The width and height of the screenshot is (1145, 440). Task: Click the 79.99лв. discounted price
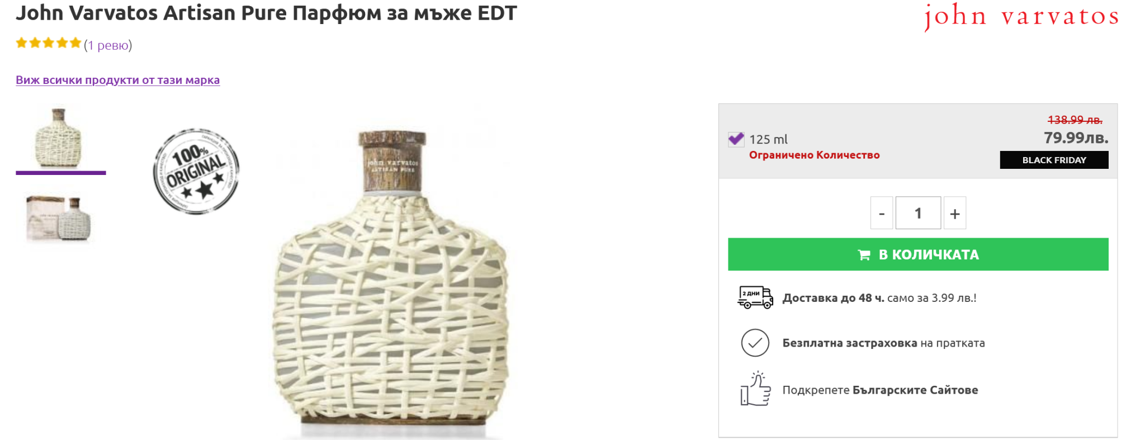click(1076, 138)
